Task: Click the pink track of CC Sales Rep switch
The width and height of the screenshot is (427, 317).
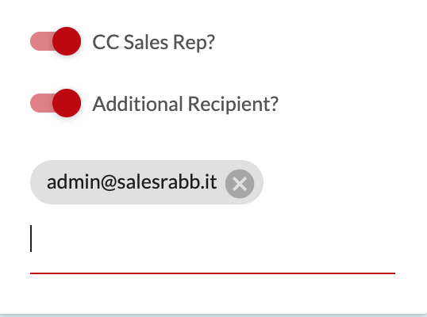Action: pyautogui.click(x=41, y=41)
